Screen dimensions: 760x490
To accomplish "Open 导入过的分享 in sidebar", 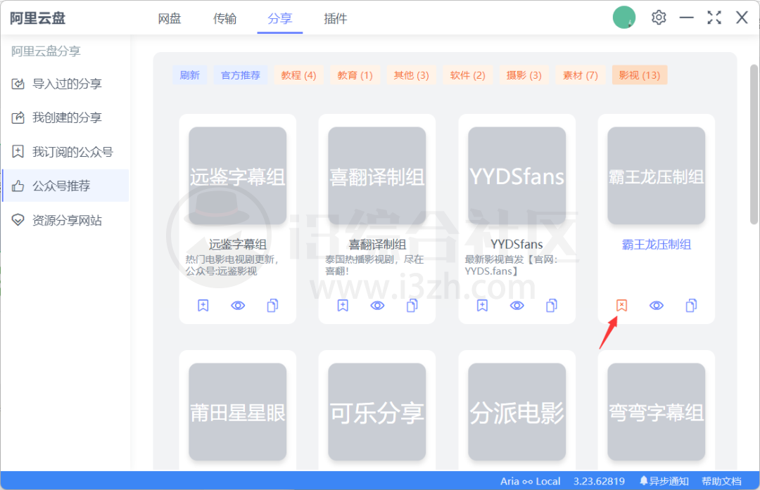I will 65,84.
